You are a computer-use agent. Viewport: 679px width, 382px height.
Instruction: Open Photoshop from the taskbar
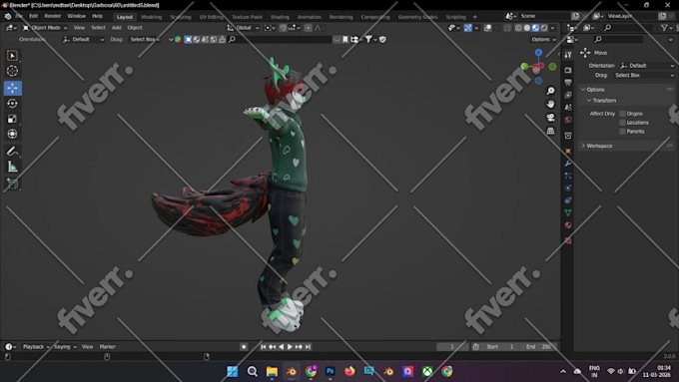(x=330, y=371)
